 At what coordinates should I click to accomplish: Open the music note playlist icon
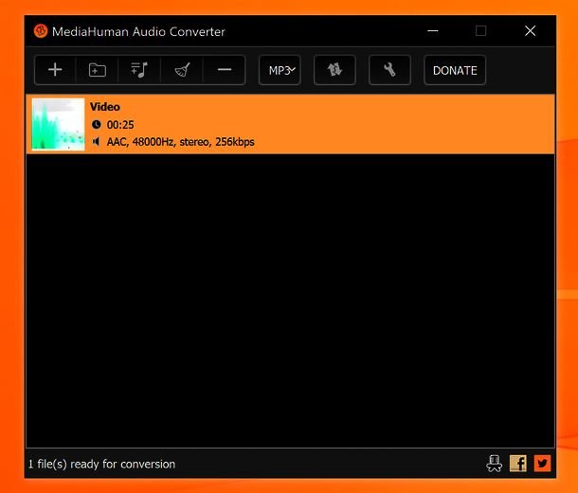click(139, 70)
